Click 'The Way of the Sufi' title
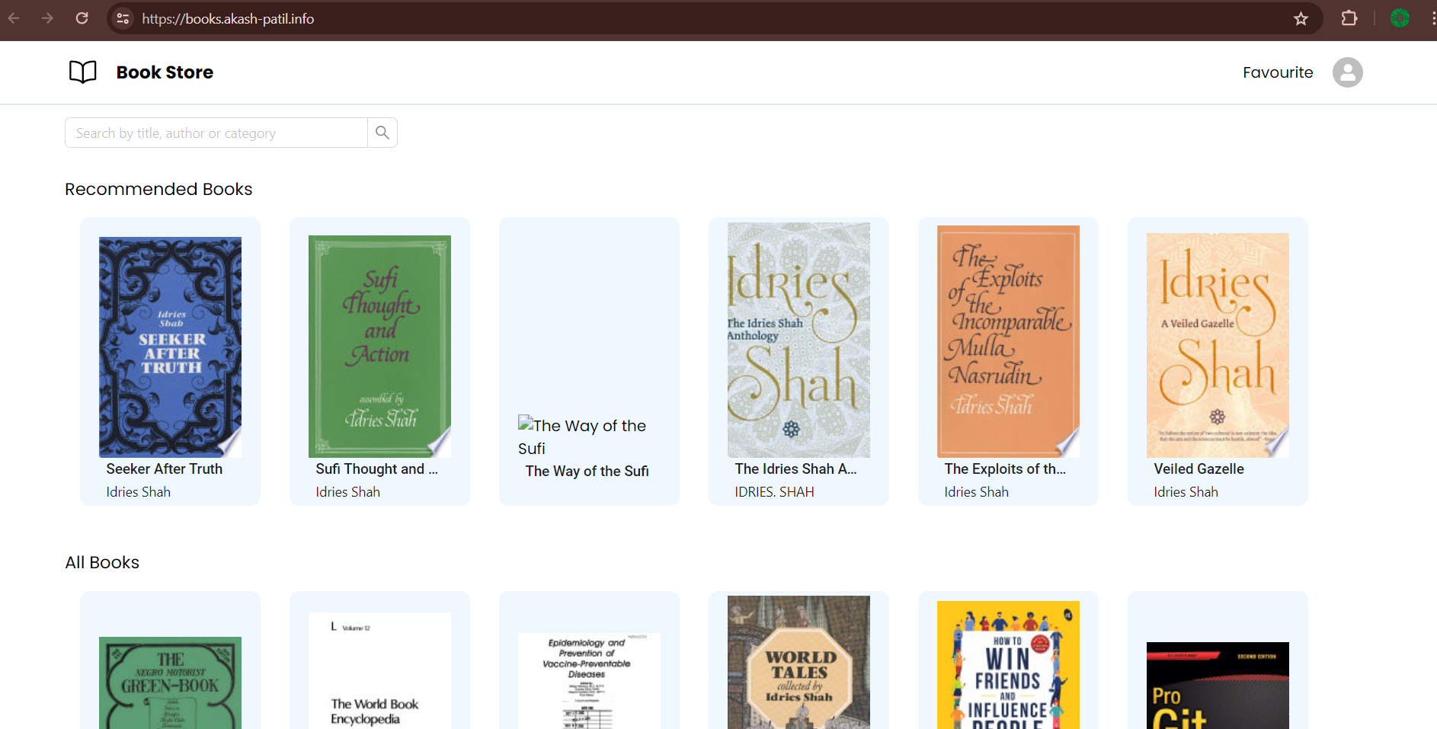1437x729 pixels. [x=587, y=472]
